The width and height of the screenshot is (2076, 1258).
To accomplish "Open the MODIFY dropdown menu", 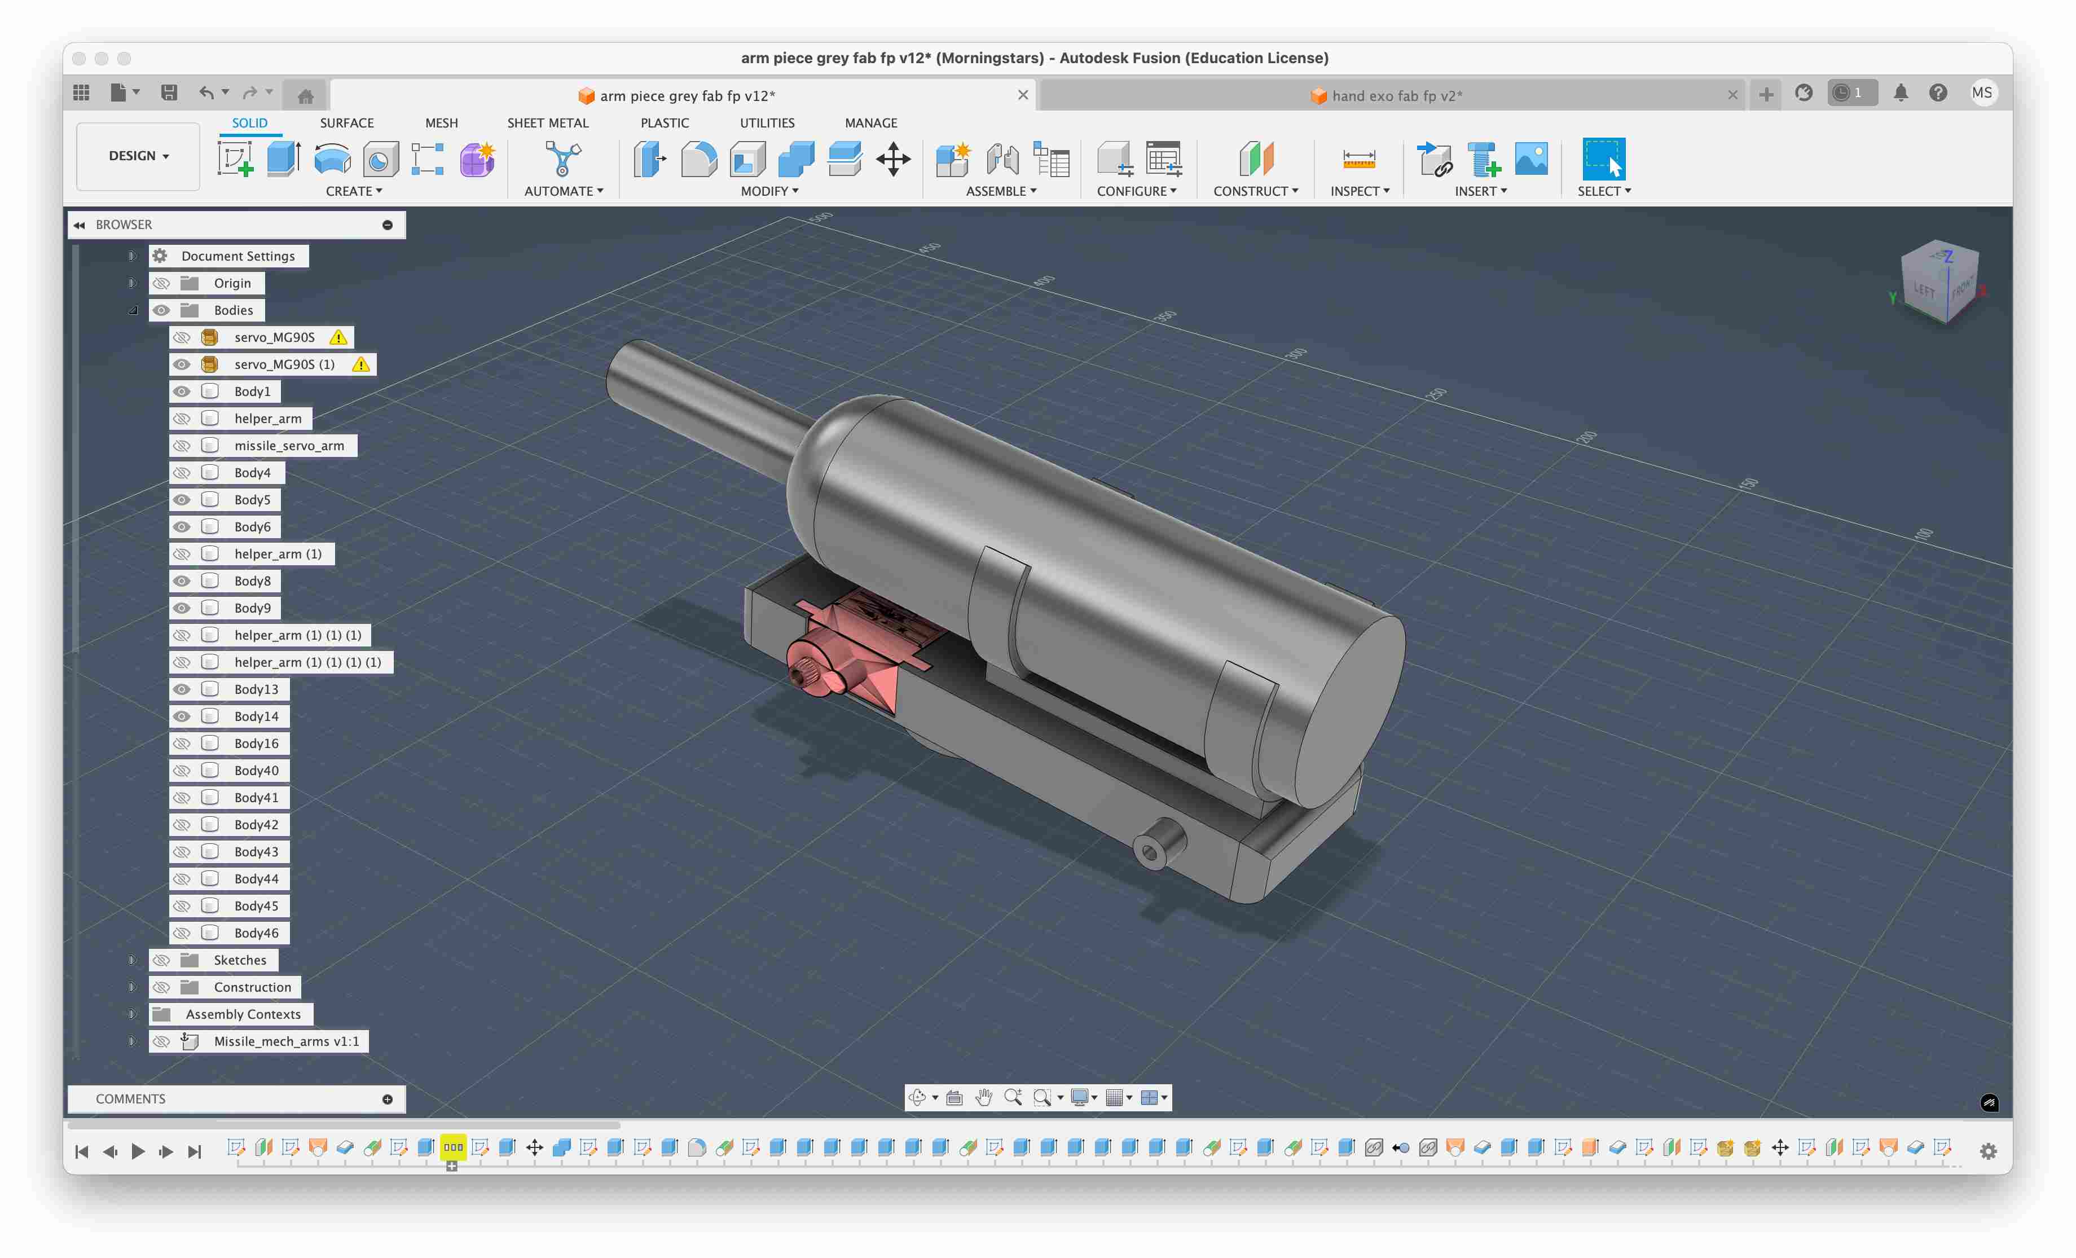I will coord(769,191).
